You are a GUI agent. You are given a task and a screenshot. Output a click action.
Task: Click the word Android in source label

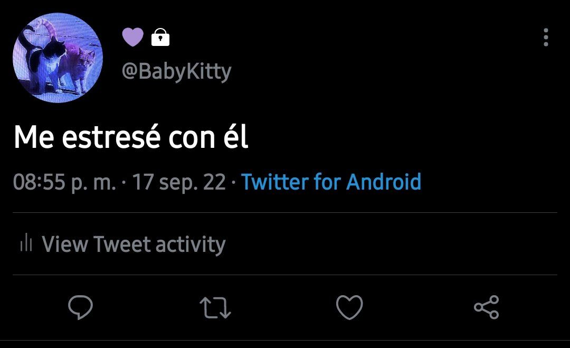point(384,182)
